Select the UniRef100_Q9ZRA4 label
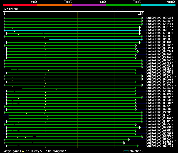 coord(160,48)
